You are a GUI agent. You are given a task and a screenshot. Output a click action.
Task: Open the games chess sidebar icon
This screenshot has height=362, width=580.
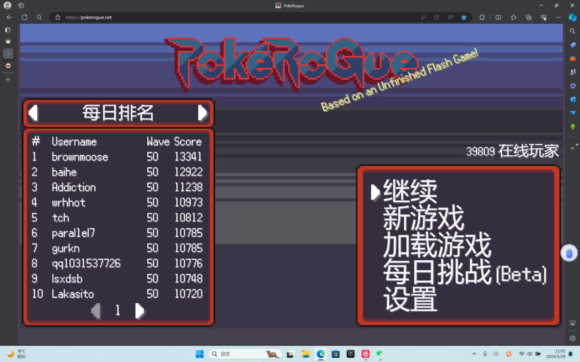pos(573,72)
